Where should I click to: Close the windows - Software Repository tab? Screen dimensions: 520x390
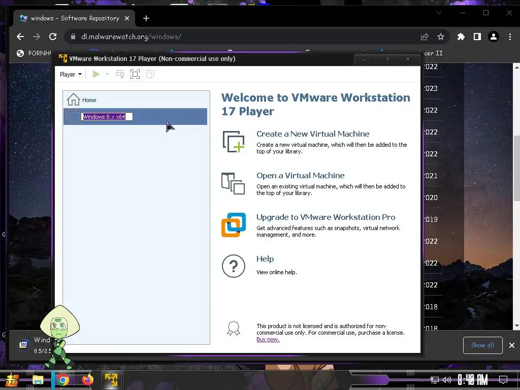(x=126, y=18)
